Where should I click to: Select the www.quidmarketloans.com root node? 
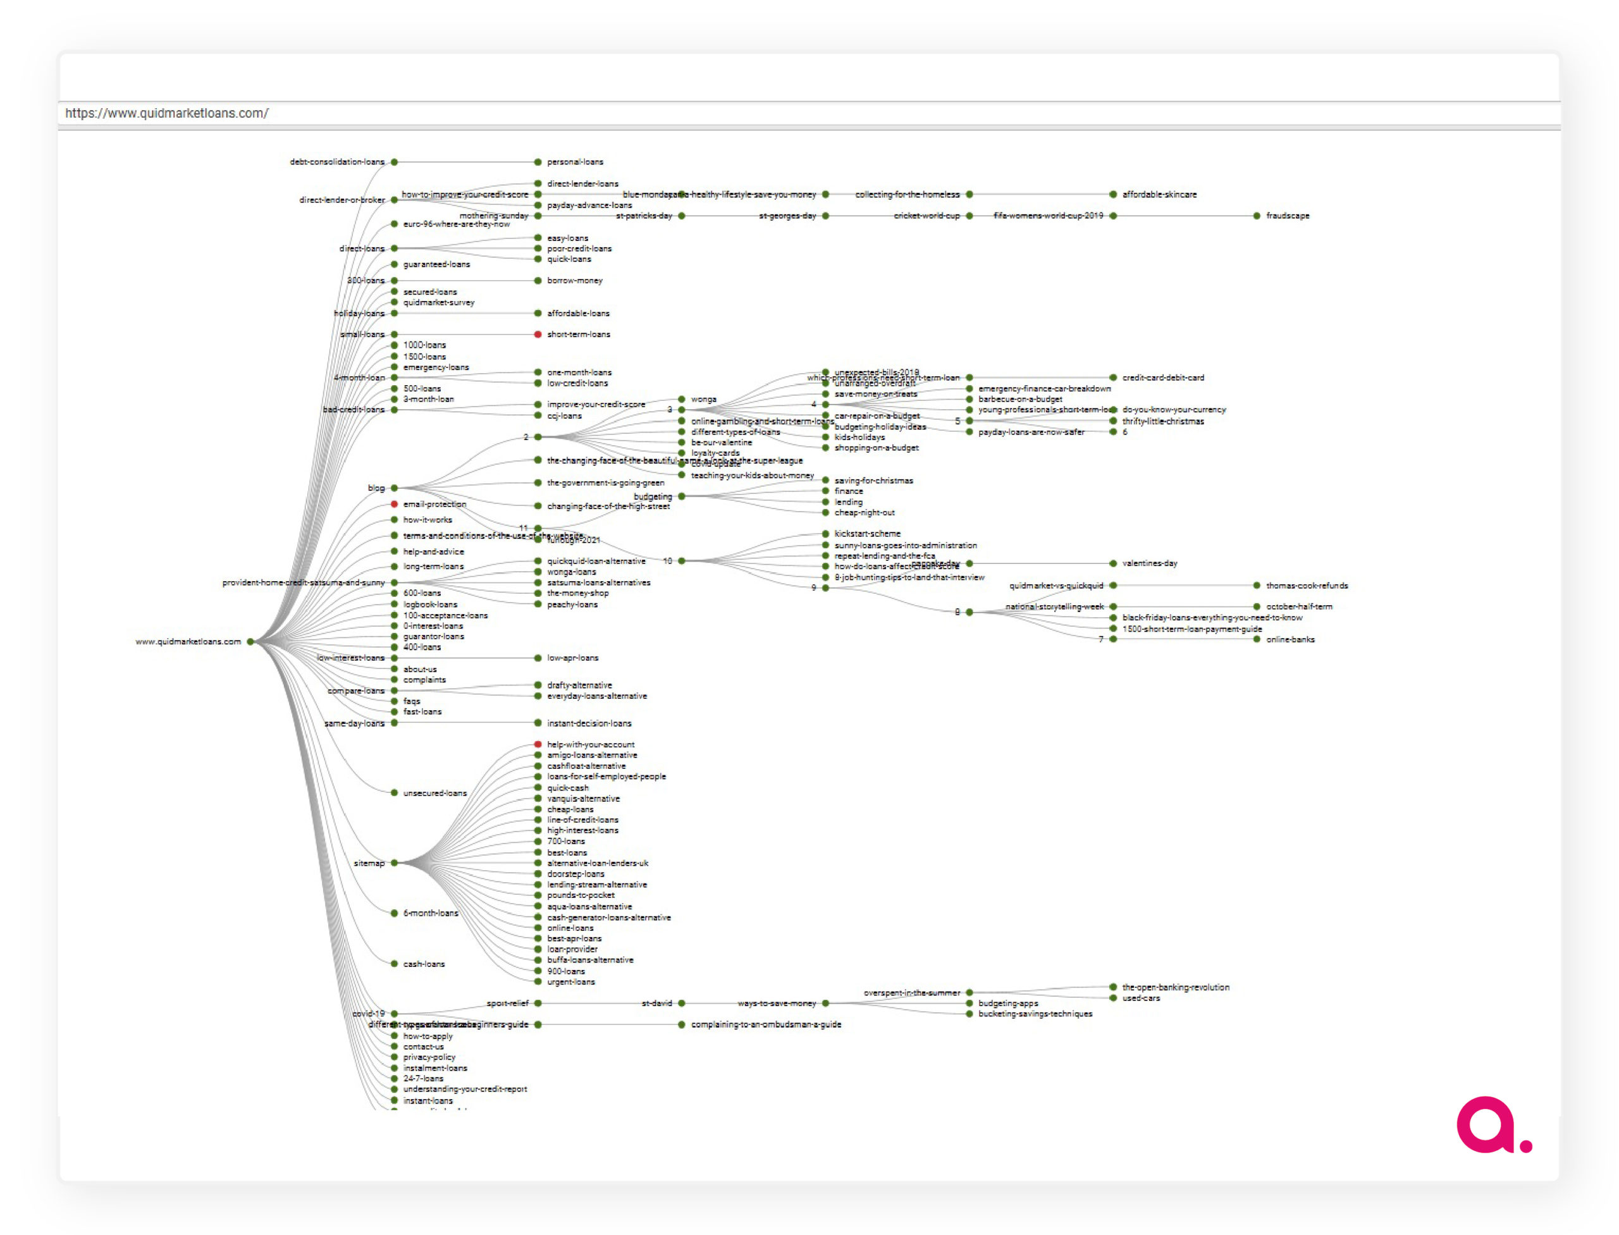250,642
